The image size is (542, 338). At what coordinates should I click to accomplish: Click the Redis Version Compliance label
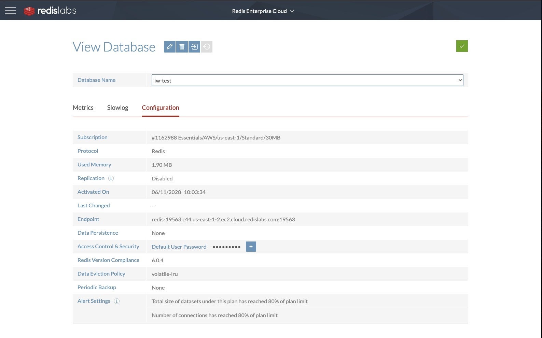point(108,260)
